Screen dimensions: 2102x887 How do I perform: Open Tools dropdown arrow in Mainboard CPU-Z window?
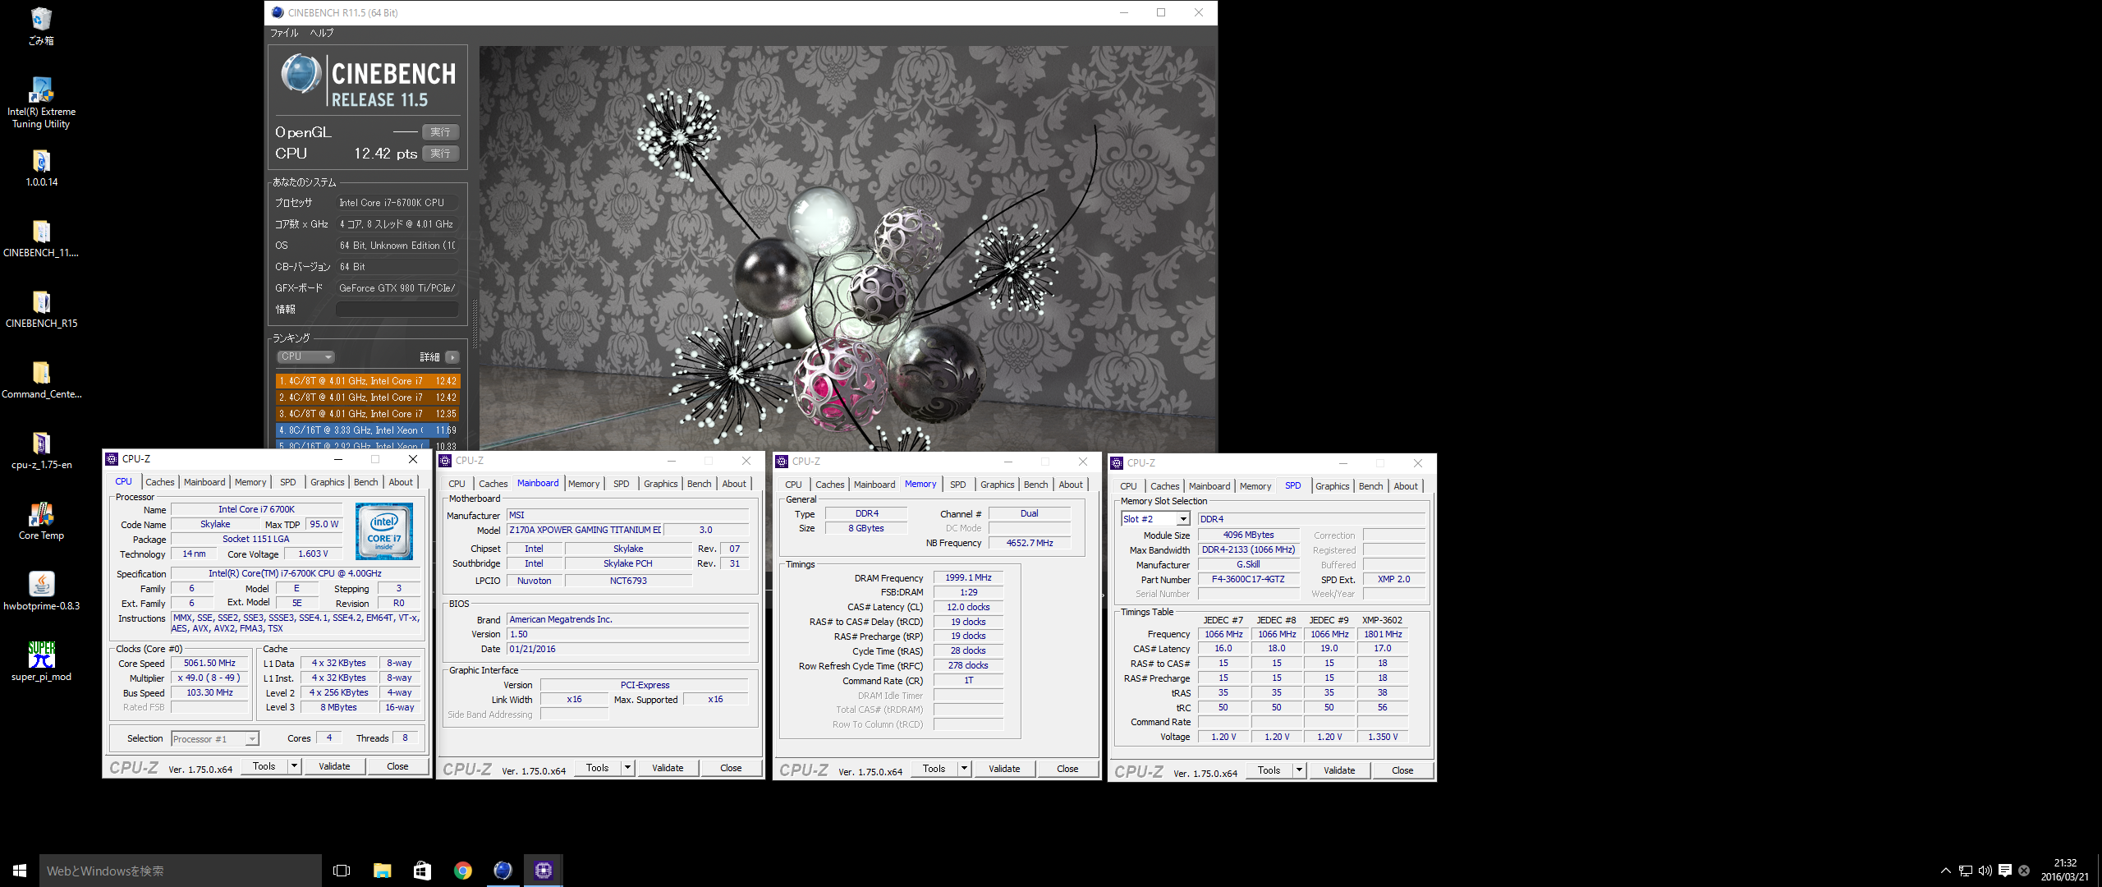coord(628,768)
